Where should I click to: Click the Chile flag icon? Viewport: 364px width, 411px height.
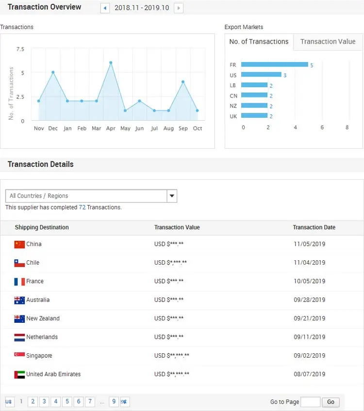click(19, 263)
